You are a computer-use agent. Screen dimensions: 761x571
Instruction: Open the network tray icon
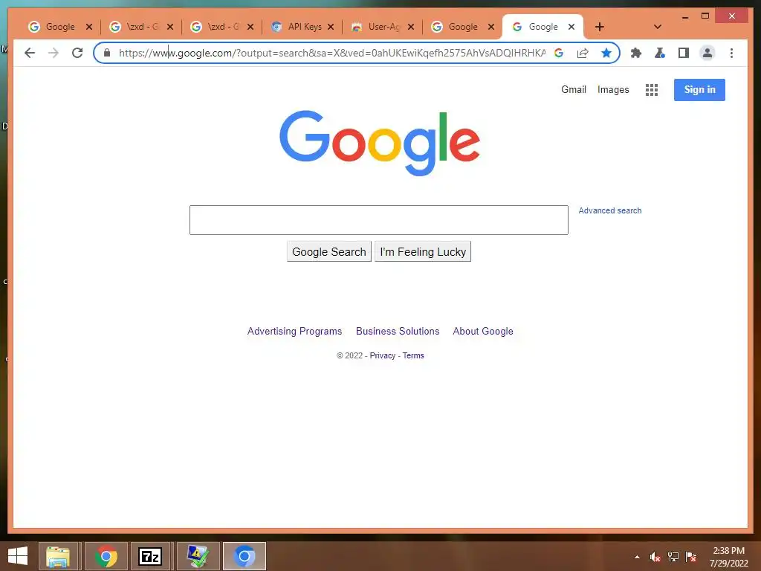673,557
